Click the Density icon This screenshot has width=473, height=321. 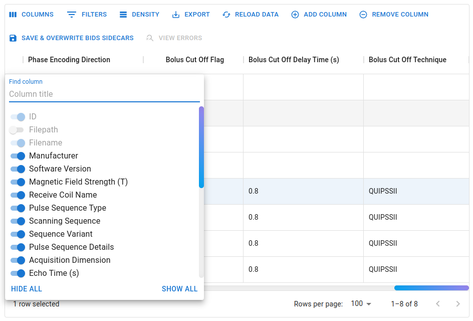[123, 14]
